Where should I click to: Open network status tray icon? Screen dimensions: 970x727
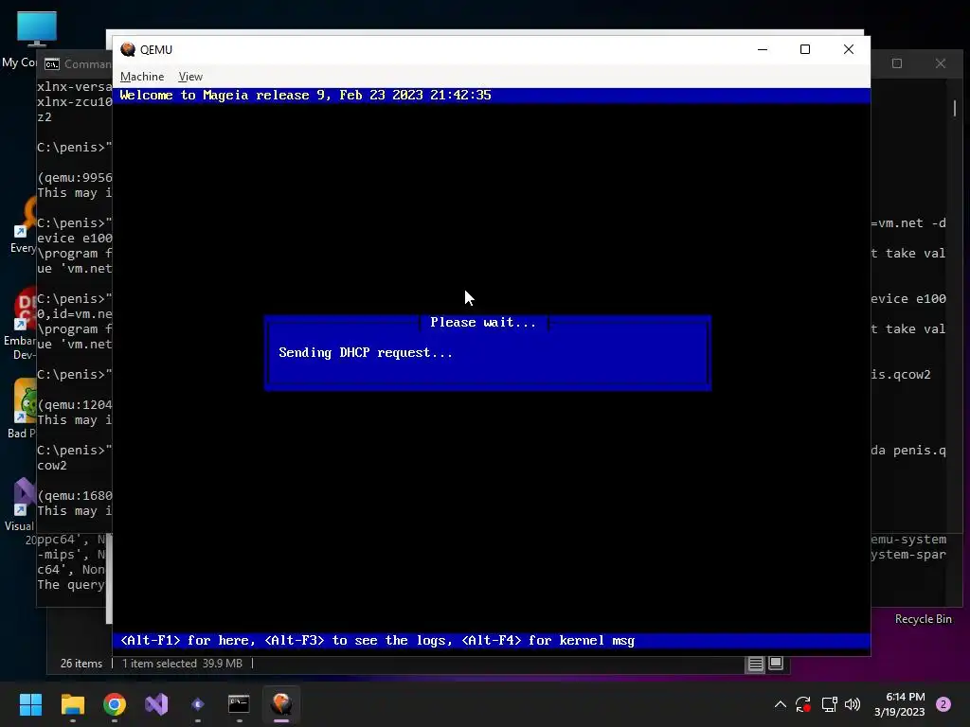pyautogui.click(x=829, y=704)
